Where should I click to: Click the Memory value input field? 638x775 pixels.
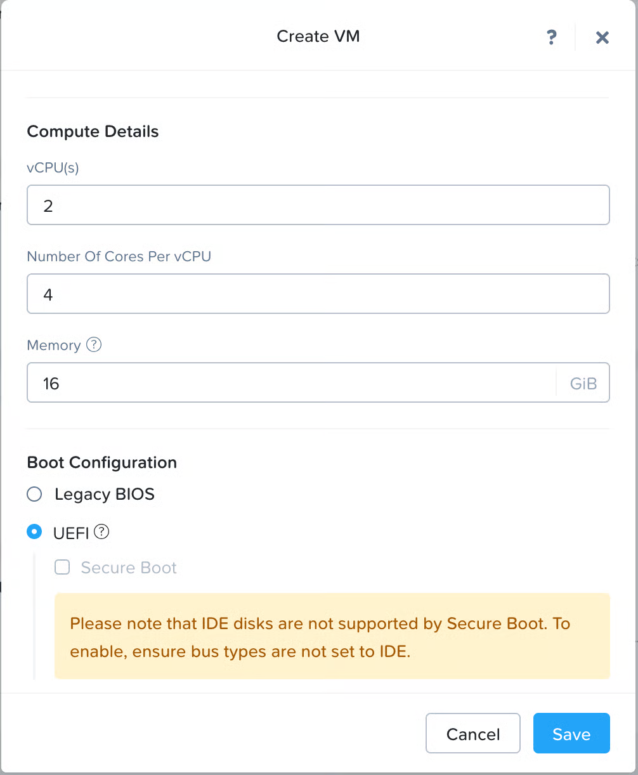[x=292, y=383]
